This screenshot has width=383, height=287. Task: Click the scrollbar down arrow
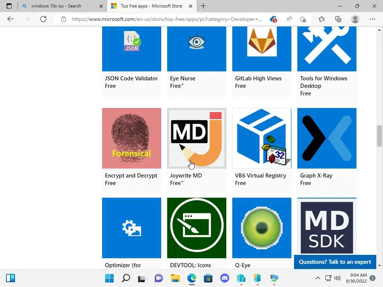tap(379, 266)
